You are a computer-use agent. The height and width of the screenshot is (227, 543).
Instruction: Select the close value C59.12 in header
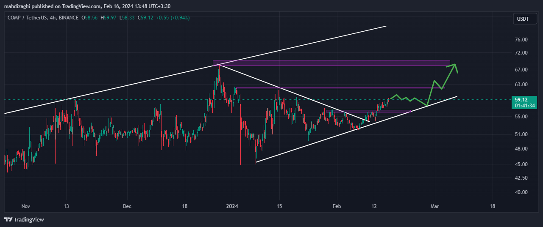145,18
